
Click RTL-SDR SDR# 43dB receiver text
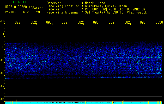tap(115, 9)
